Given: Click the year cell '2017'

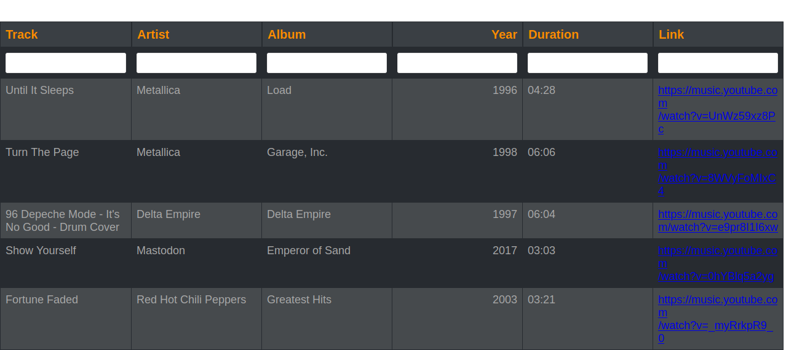Looking at the screenshot, I should (458, 263).
